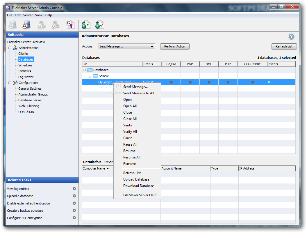Image resolution: width=307 pixels, height=233 pixels.
Task: Click the ODBC/JDBC dot for FMServer_Sample
Action: 253,82
